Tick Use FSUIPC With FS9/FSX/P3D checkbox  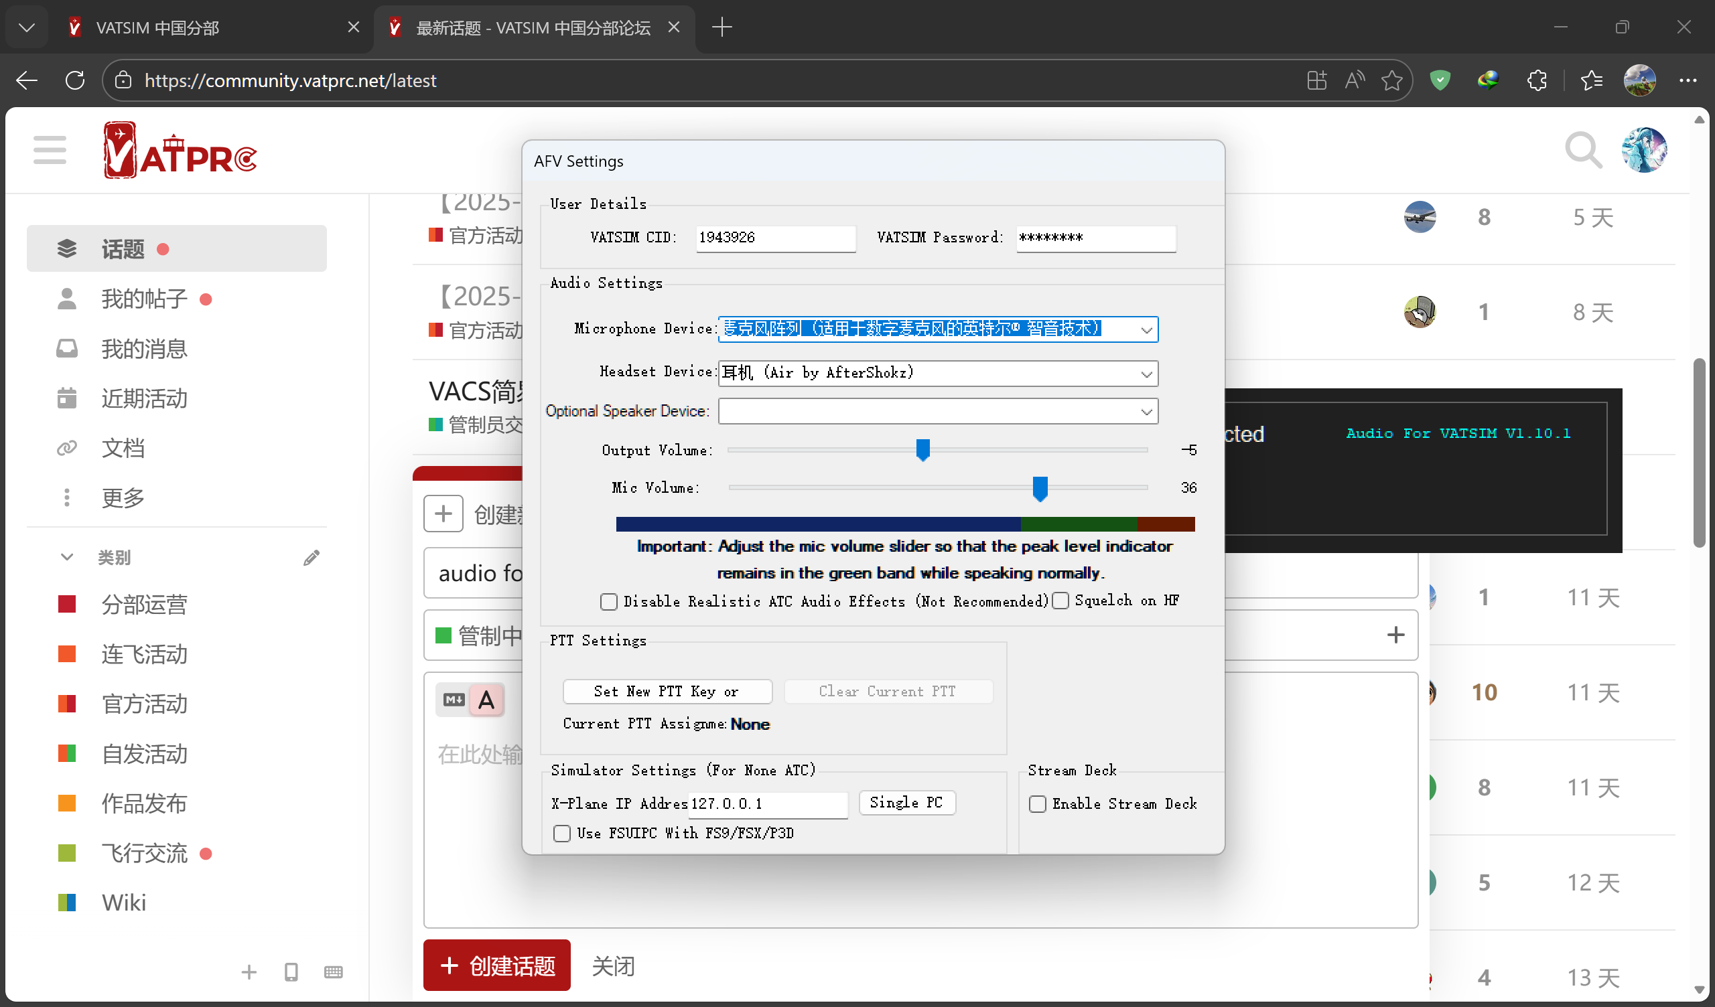[562, 833]
